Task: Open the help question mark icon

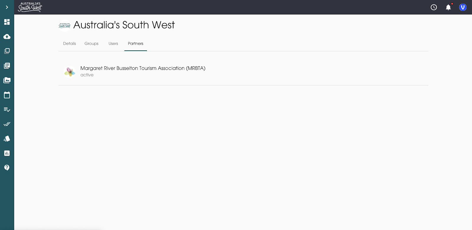Action: [x=7, y=167]
